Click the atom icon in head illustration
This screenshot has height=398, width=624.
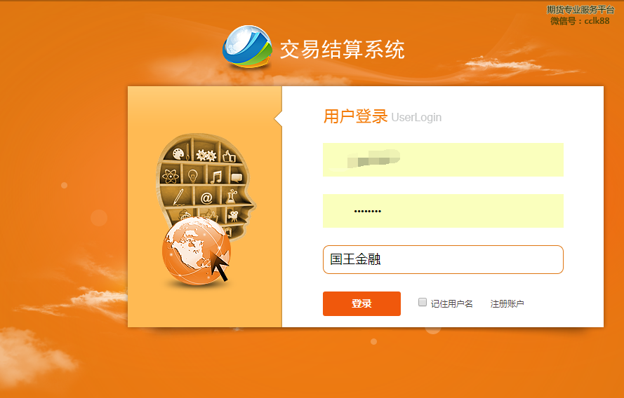pos(171,176)
